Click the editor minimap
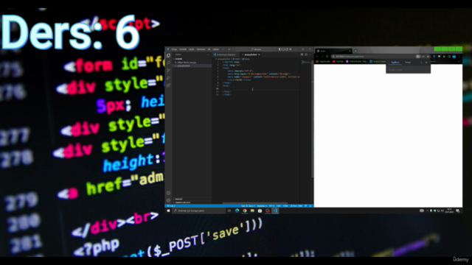This screenshot has width=472, height=265. tap(306, 62)
